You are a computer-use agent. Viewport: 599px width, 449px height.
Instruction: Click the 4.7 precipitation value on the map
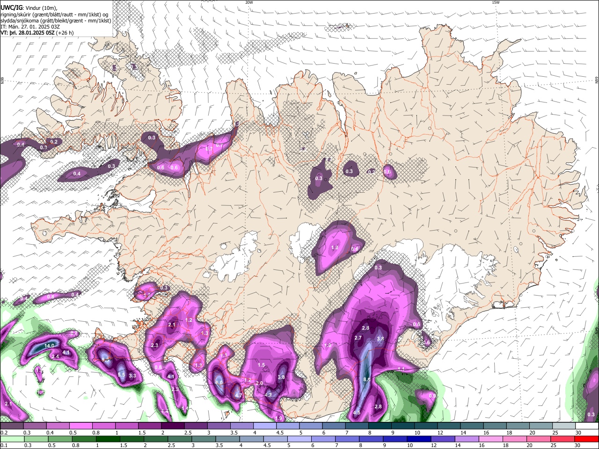pyautogui.click(x=238, y=395)
